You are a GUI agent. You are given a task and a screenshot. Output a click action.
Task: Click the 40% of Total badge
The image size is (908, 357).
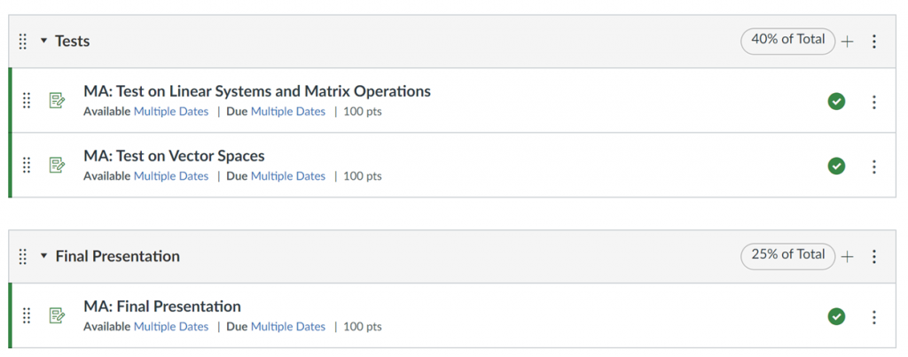tap(788, 41)
